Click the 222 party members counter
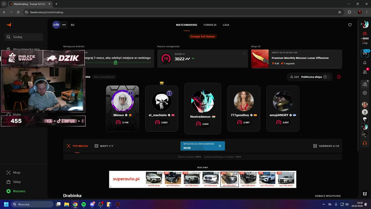Screen dimensions: 371x209 pyautogui.click(x=294, y=77)
